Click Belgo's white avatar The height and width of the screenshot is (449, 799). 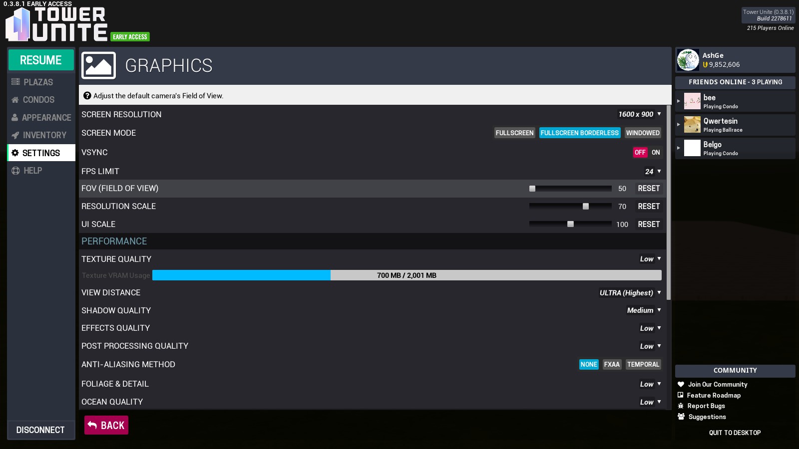[692, 148]
